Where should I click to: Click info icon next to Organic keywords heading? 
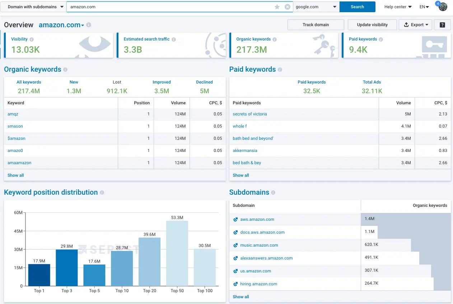tap(65, 70)
